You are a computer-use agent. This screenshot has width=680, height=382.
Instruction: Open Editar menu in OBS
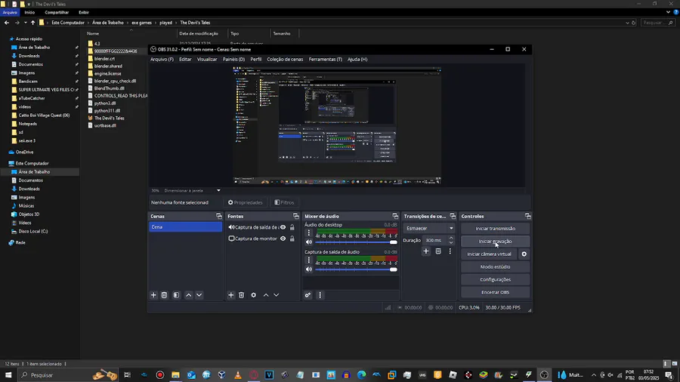[x=185, y=60]
